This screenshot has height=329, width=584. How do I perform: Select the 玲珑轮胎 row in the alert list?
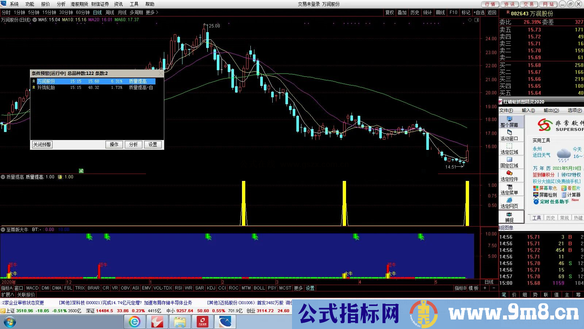[x=46, y=88]
